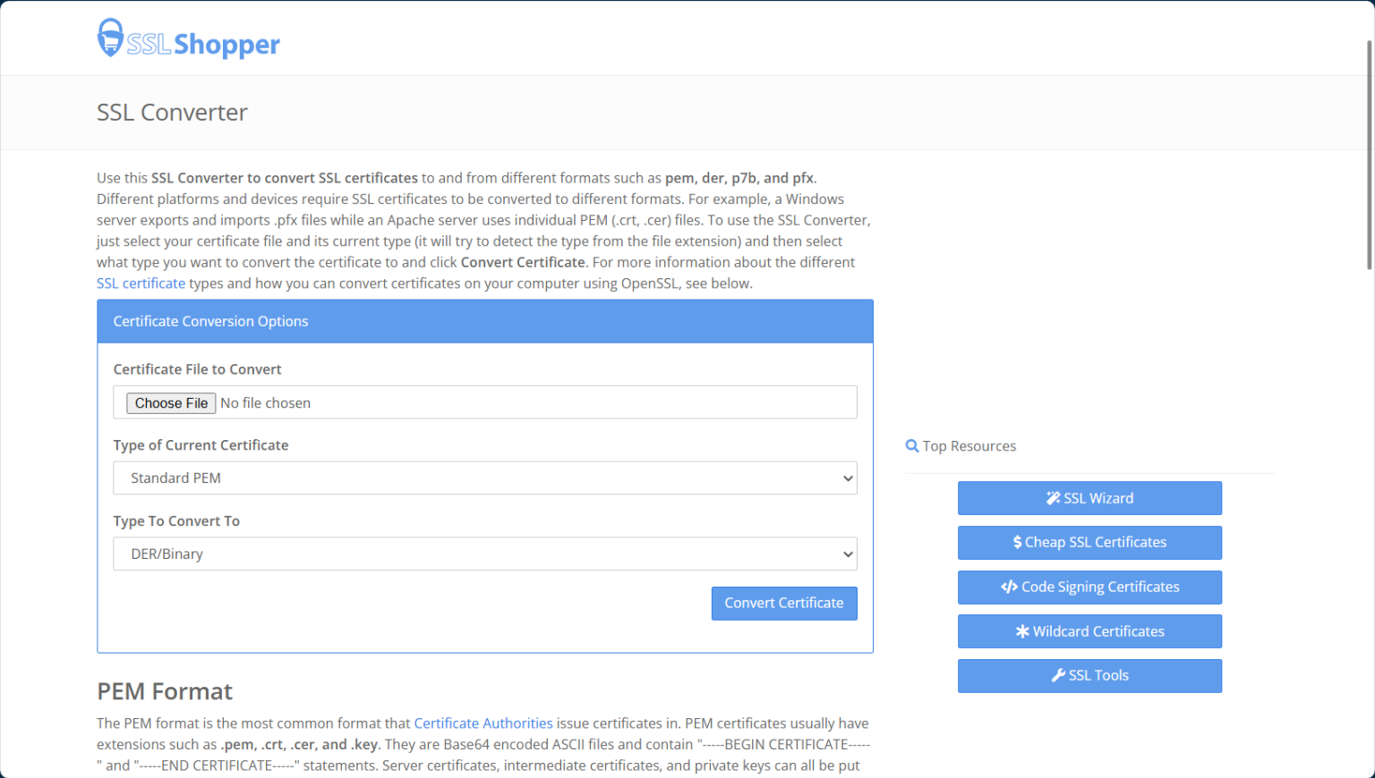The image size is (1375, 778).
Task: Open the SSL Wizard
Action: (x=1089, y=498)
